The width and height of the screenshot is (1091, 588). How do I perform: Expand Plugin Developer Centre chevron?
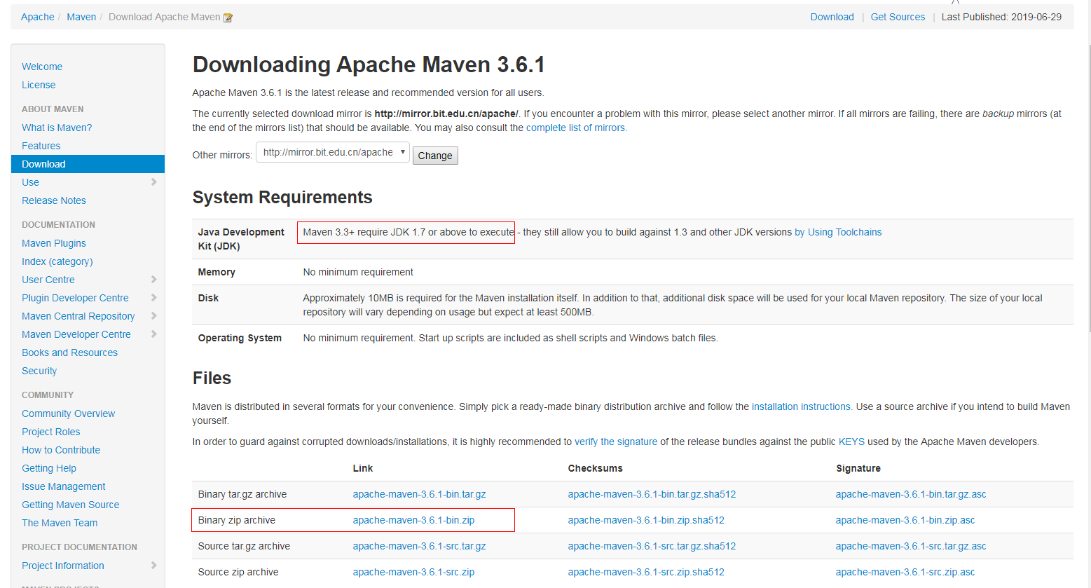tap(154, 298)
